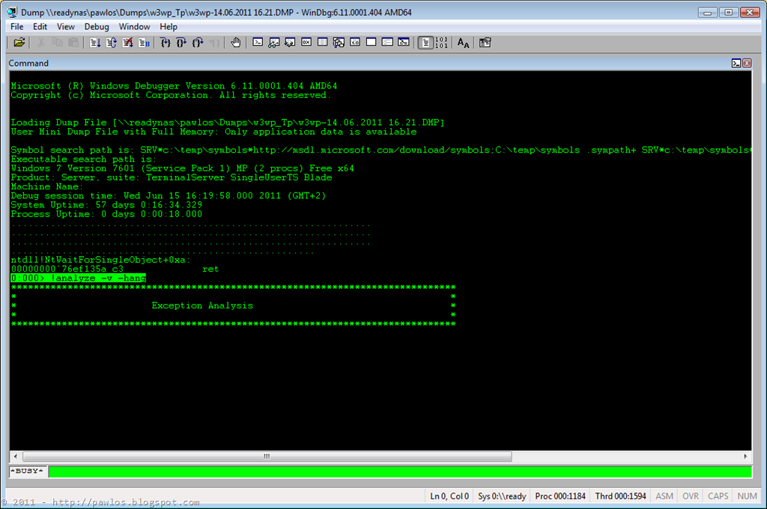Click the Go toolbar icon
Viewport: 767px width, 509px height.
coord(95,43)
